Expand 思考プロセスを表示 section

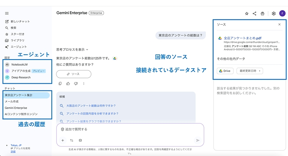(x=72, y=49)
